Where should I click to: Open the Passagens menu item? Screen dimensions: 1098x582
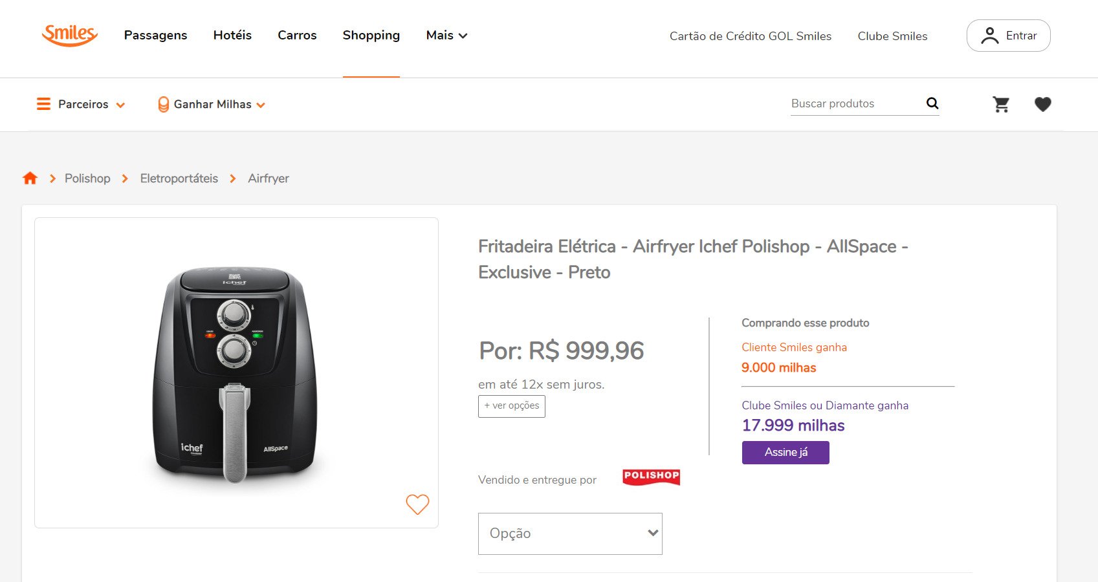pyautogui.click(x=155, y=36)
